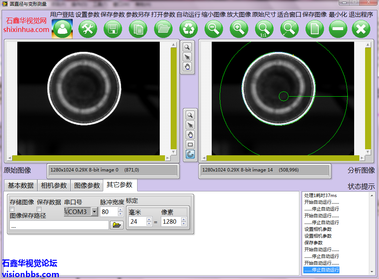The width and height of the screenshot is (379, 279).
Task: Click the 像素 field showing 1280
Action: 171,221
